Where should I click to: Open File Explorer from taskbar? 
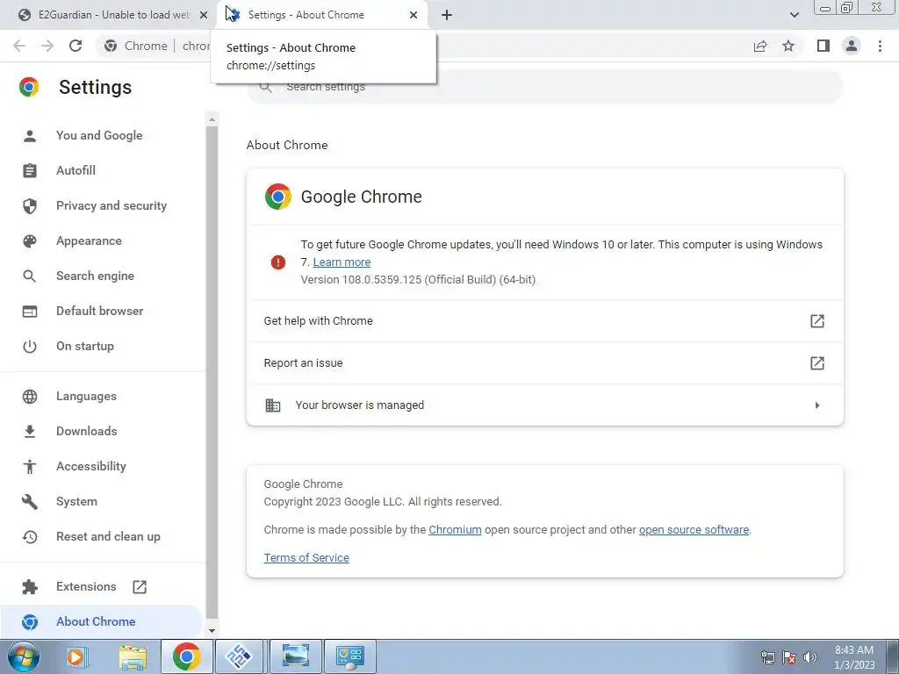tap(133, 656)
